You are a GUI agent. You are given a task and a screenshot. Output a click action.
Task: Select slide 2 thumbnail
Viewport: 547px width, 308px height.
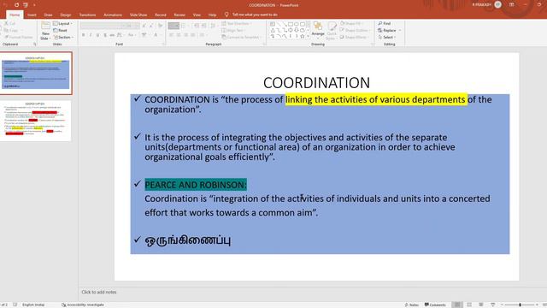point(35,121)
